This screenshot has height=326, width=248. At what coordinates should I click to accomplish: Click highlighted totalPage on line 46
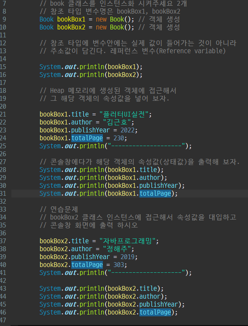coord(155,312)
